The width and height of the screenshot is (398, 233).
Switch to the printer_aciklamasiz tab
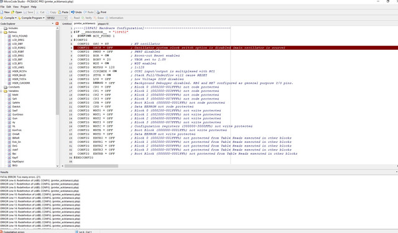pyautogui.click(x=85, y=24)
